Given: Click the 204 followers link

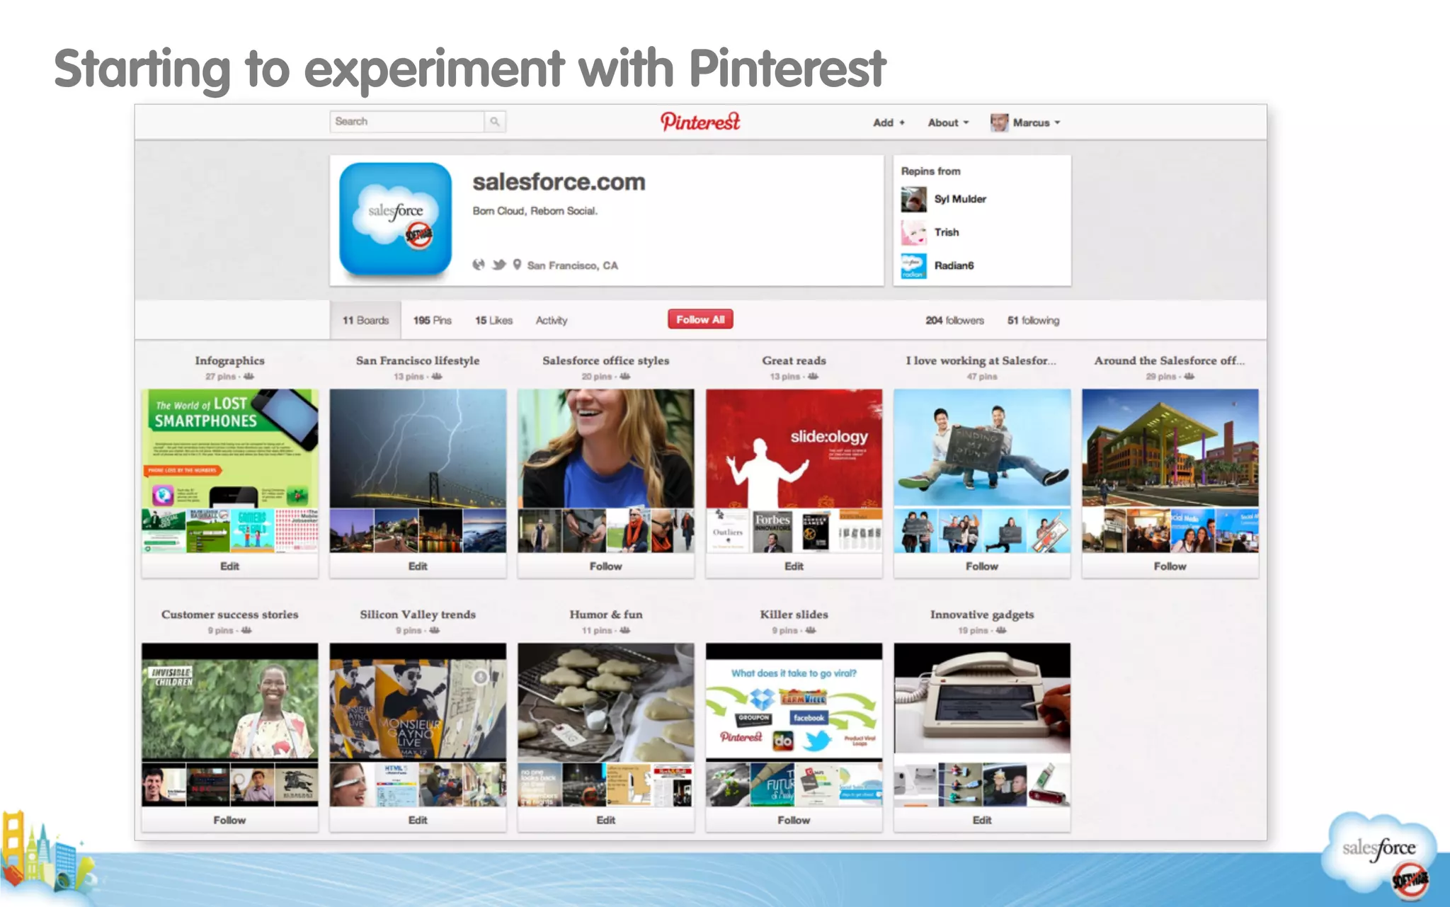Looking at the screenshot, I should click(x=954, y=320).
